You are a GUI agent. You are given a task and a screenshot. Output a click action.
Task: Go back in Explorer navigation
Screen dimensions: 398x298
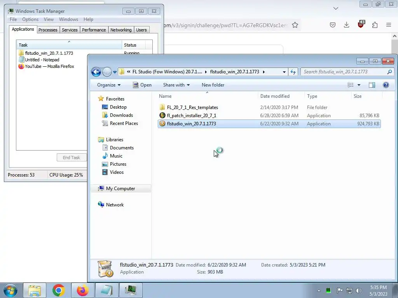(96, 72)
